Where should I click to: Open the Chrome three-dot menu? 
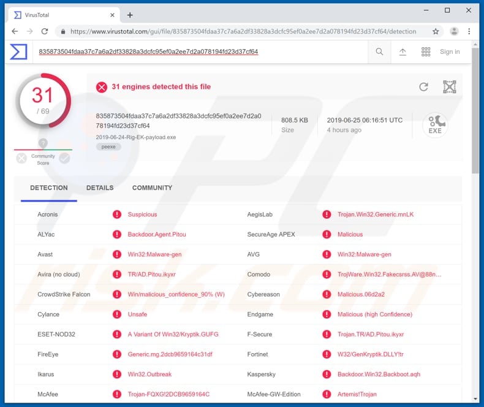pos(469,31)
